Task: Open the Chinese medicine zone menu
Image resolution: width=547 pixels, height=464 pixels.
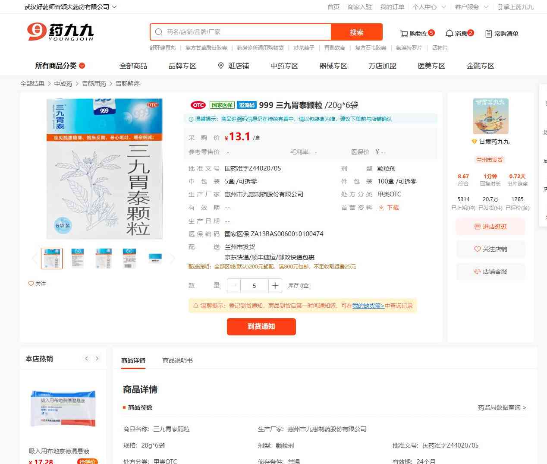Action: [x=284, y=66]
